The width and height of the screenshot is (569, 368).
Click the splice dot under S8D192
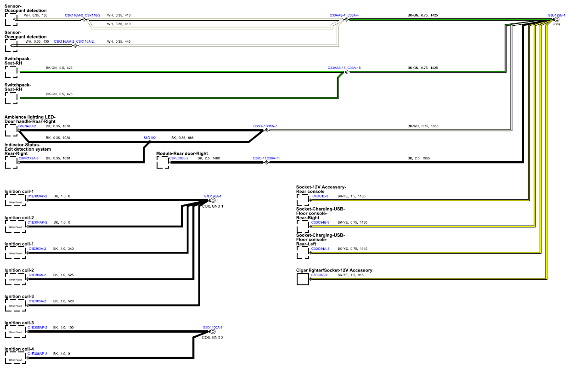click(150, 142)
